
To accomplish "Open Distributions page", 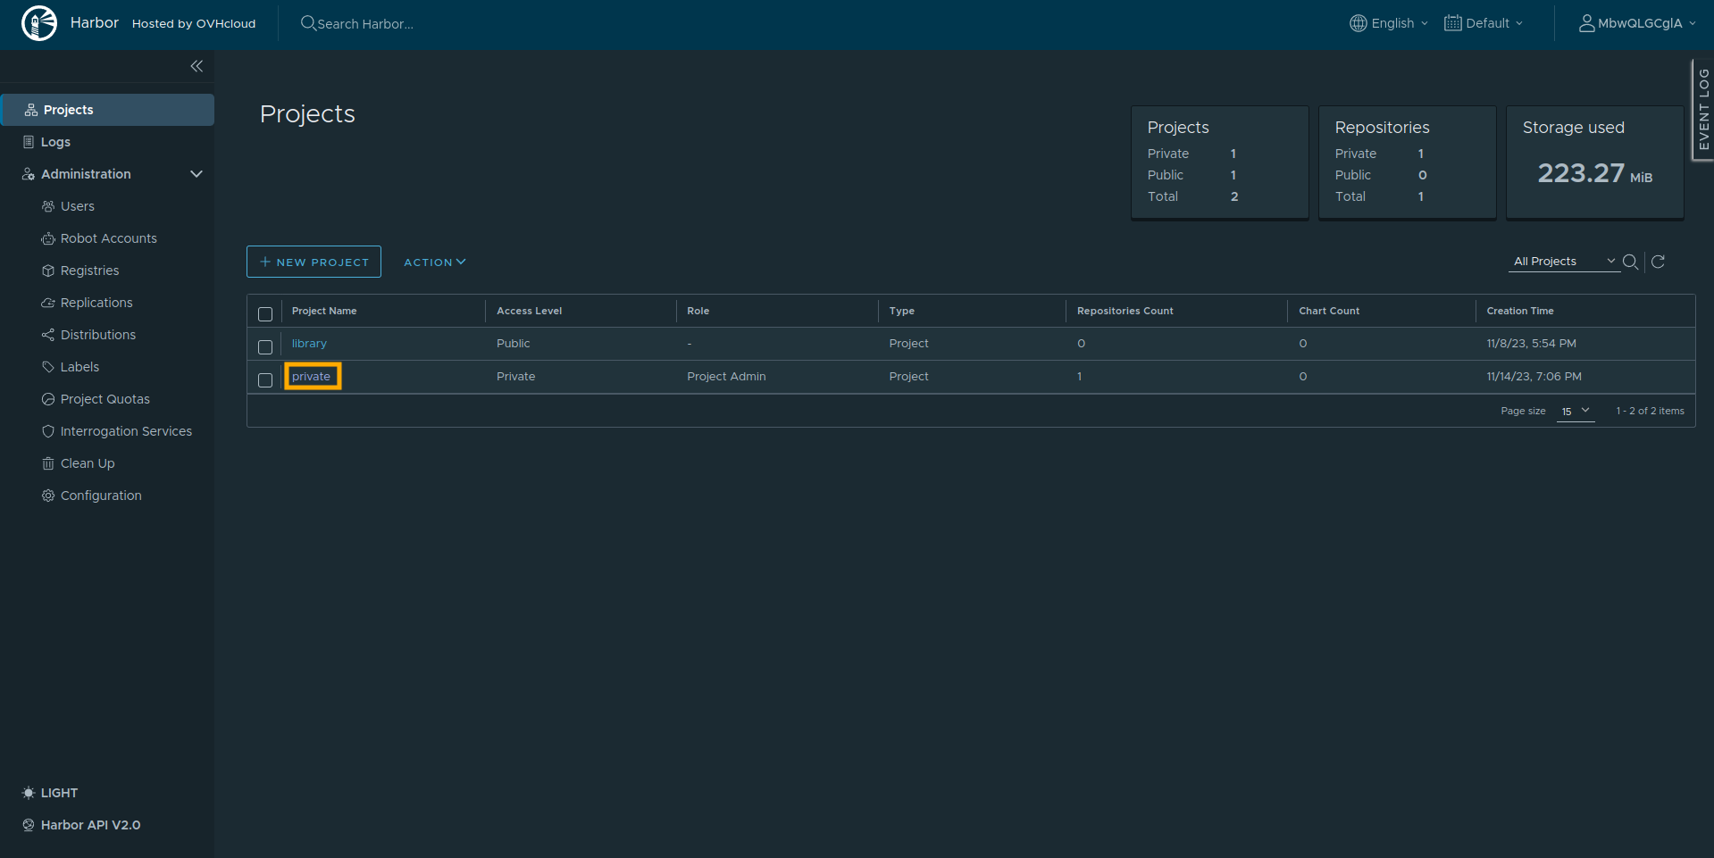I will [98, 335].
